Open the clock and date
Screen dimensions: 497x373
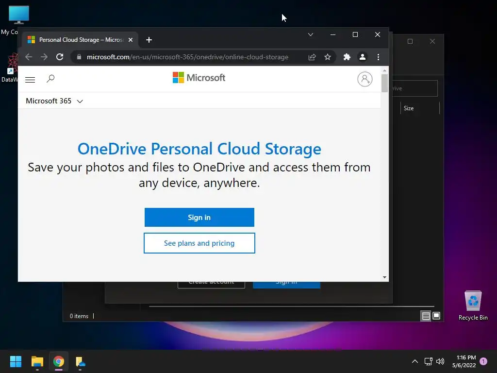pyautogui.click(x=464, y=361)
